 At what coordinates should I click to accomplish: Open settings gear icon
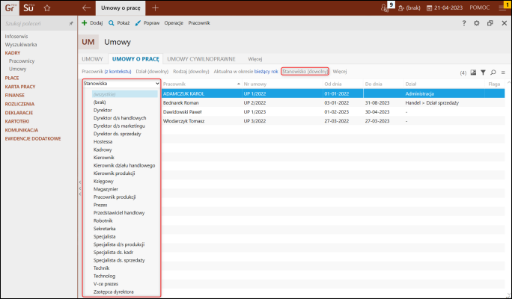[x=477, y=23]
